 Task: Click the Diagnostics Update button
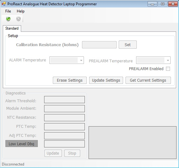coord(53,153)
